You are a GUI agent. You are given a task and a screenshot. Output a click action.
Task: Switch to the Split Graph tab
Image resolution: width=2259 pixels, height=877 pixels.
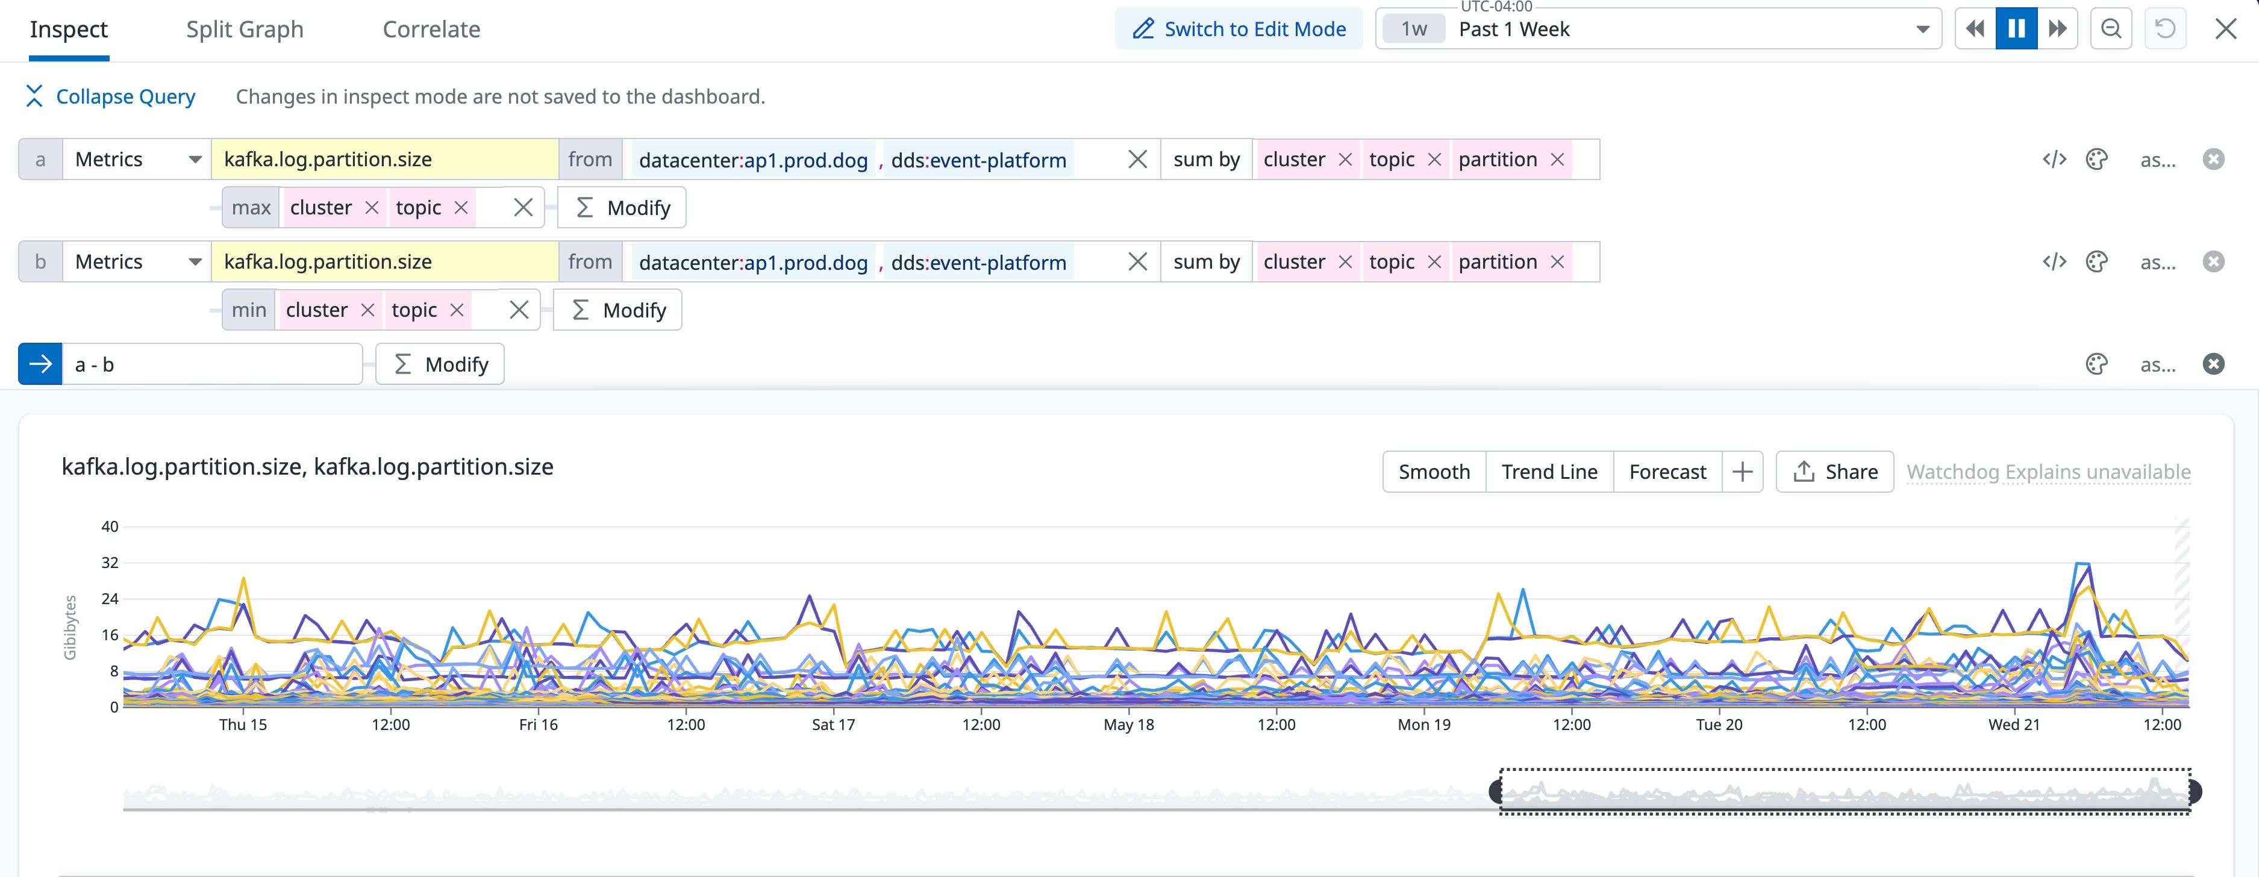[x=245, y=29]
